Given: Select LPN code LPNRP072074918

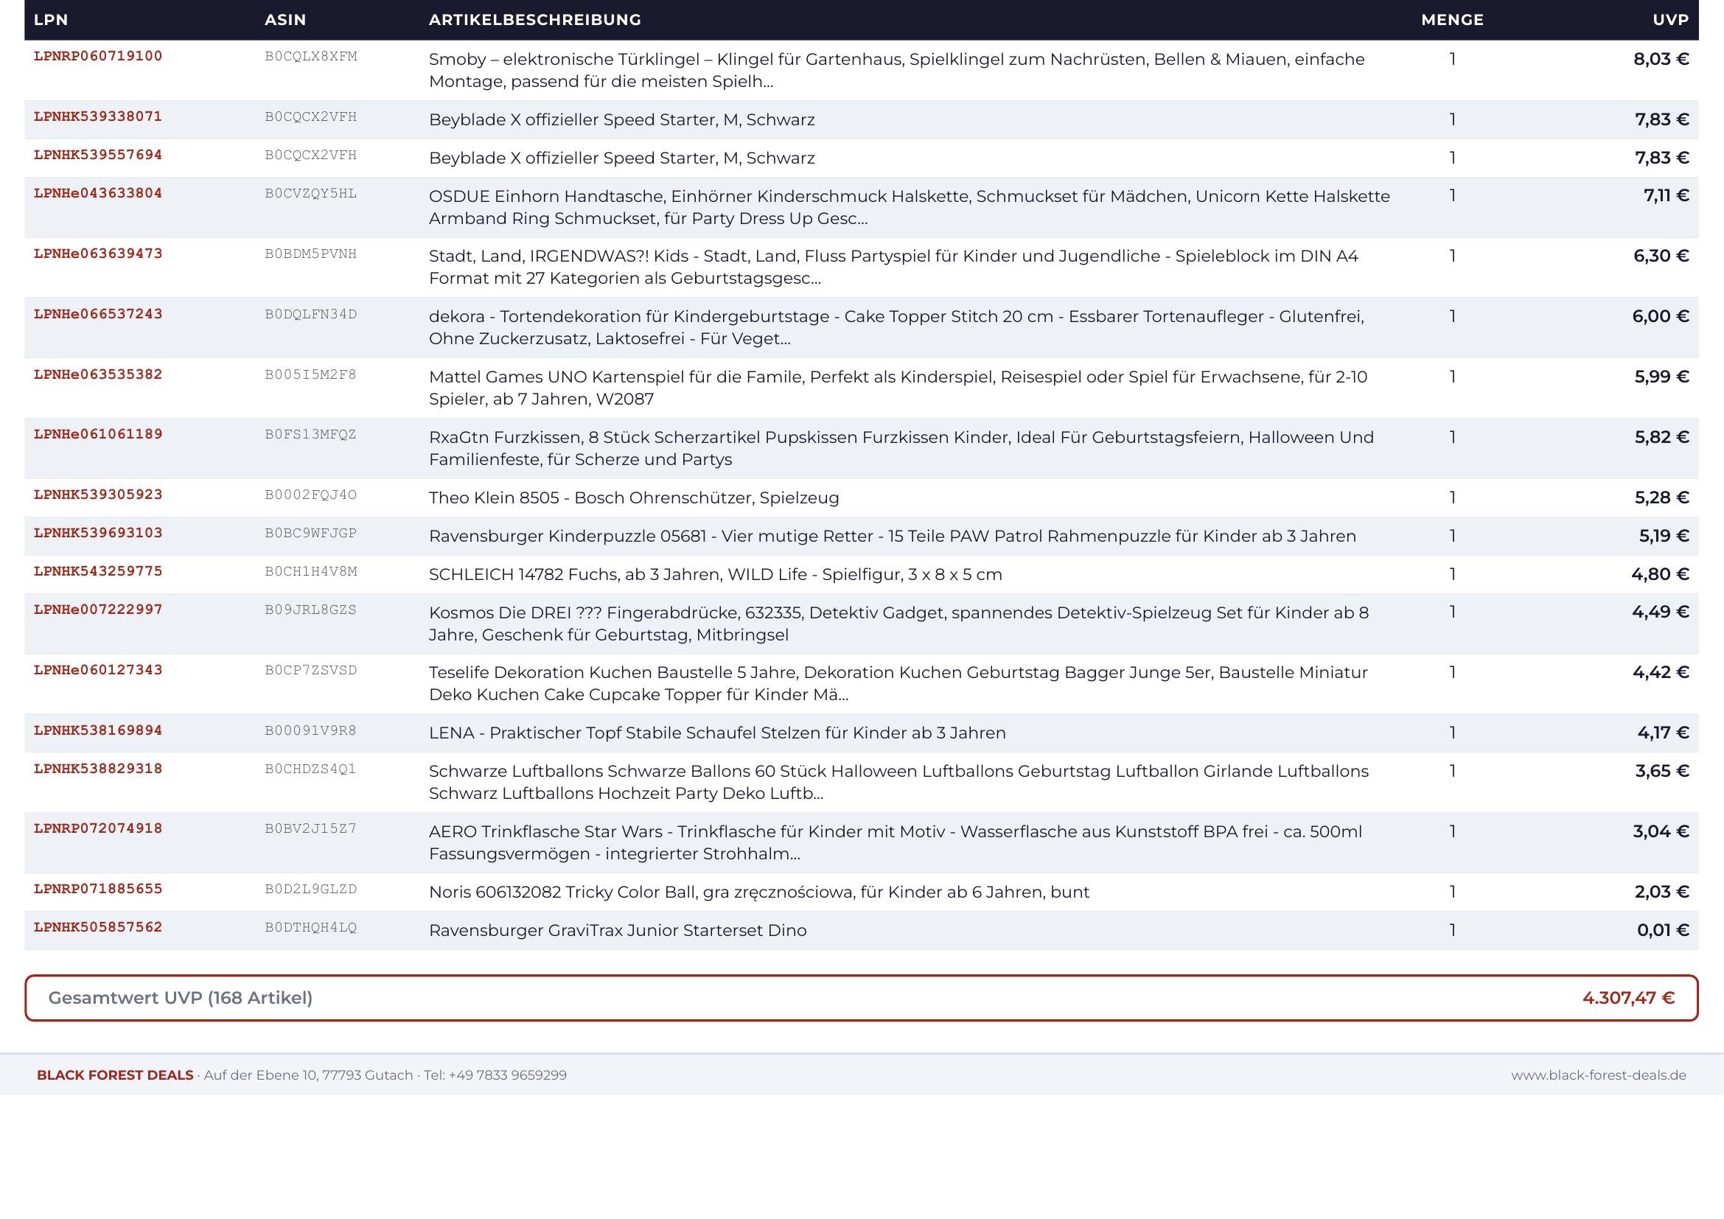Looking at the screenshot, I should [x=97, y=828].
